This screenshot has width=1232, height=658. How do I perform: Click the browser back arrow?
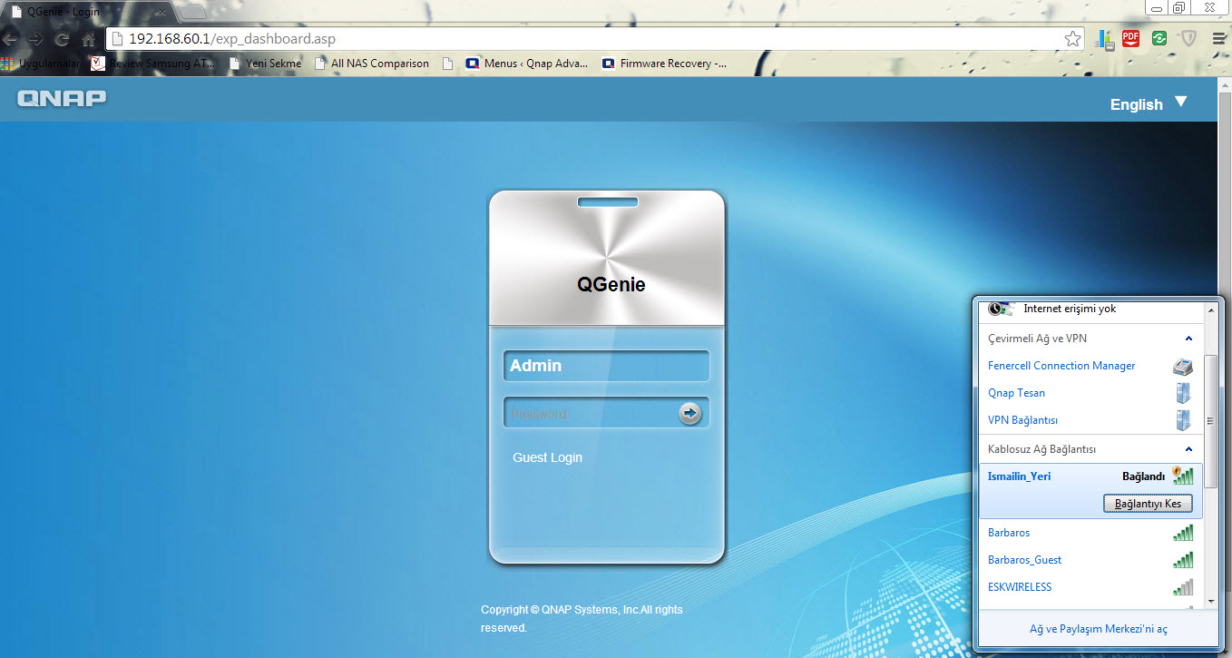(10, 39)
